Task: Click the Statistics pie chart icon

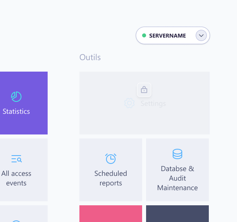Action: point(16,97)
